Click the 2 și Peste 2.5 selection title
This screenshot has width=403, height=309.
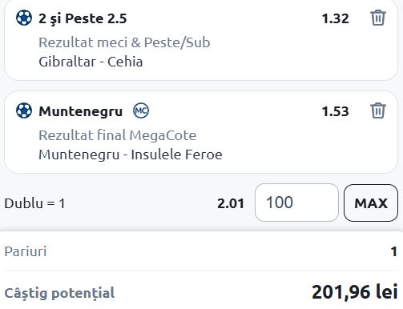[83, 18]
